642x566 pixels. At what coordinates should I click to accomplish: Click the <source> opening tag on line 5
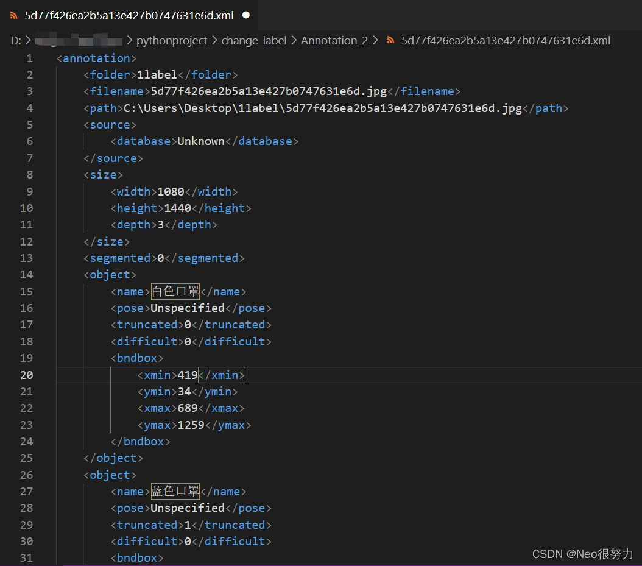pos(110,125)
